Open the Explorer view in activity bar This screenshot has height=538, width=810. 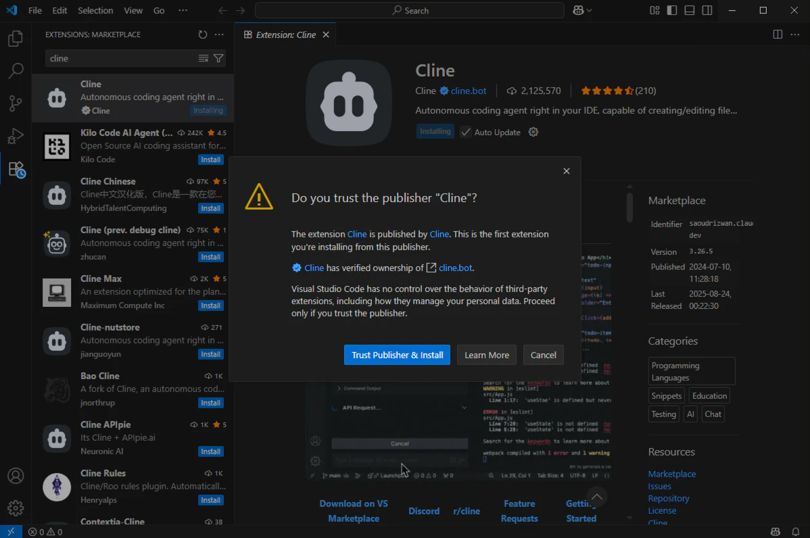click(16, 39)
